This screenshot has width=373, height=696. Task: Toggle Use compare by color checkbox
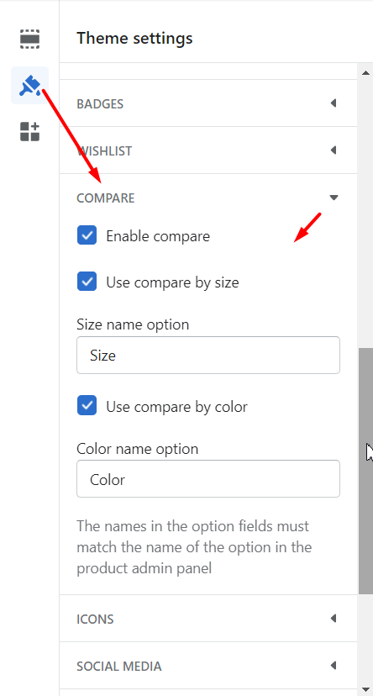(x=87, y=406)
